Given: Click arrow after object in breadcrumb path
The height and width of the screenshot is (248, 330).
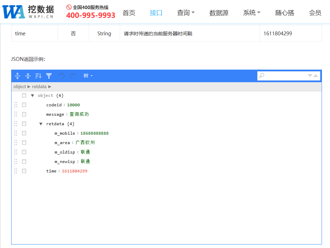Looking at the screenshot, I should [29, 87].
